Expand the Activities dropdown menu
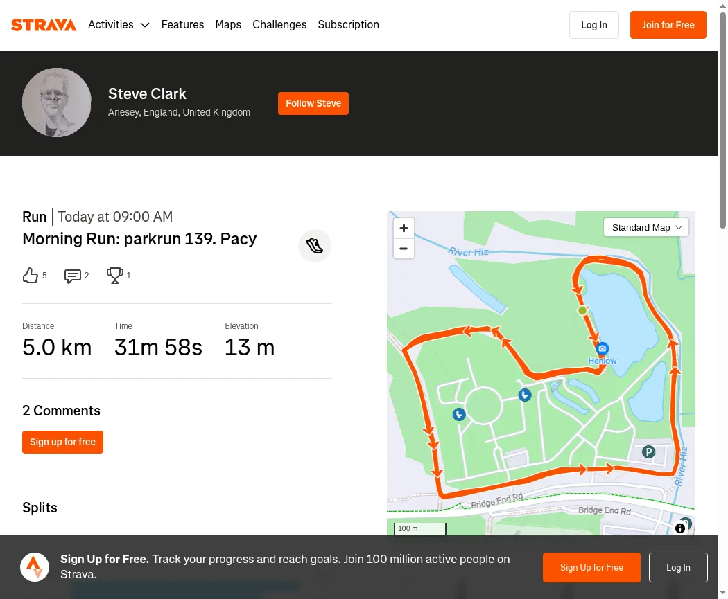The height and width of the screenshot is (599, 728). [x=119, y=24]
